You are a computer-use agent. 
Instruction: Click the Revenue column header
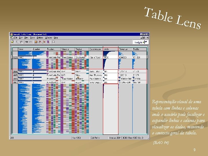(125, 49)
